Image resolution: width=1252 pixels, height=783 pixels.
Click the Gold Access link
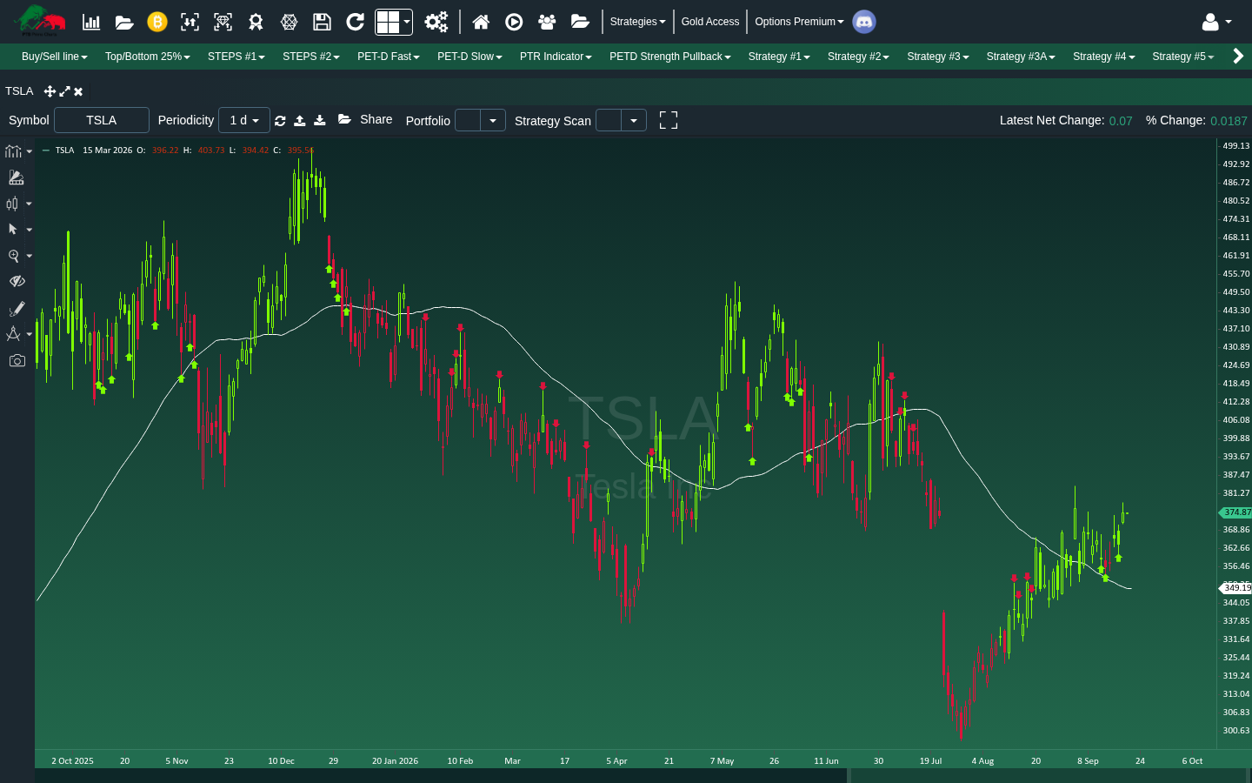(710, 22)
